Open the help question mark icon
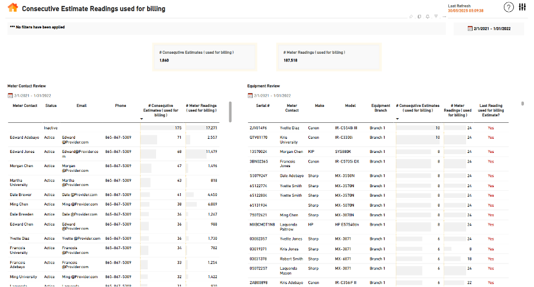 pyautogui.click(x=509, y=7)
